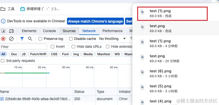Click Always match Chrome's language button
The height and width of the screenshot is (105, 219).
[x=95, y=21]
